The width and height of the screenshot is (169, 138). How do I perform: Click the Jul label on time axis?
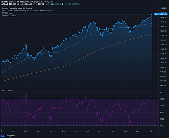(151, 131)
